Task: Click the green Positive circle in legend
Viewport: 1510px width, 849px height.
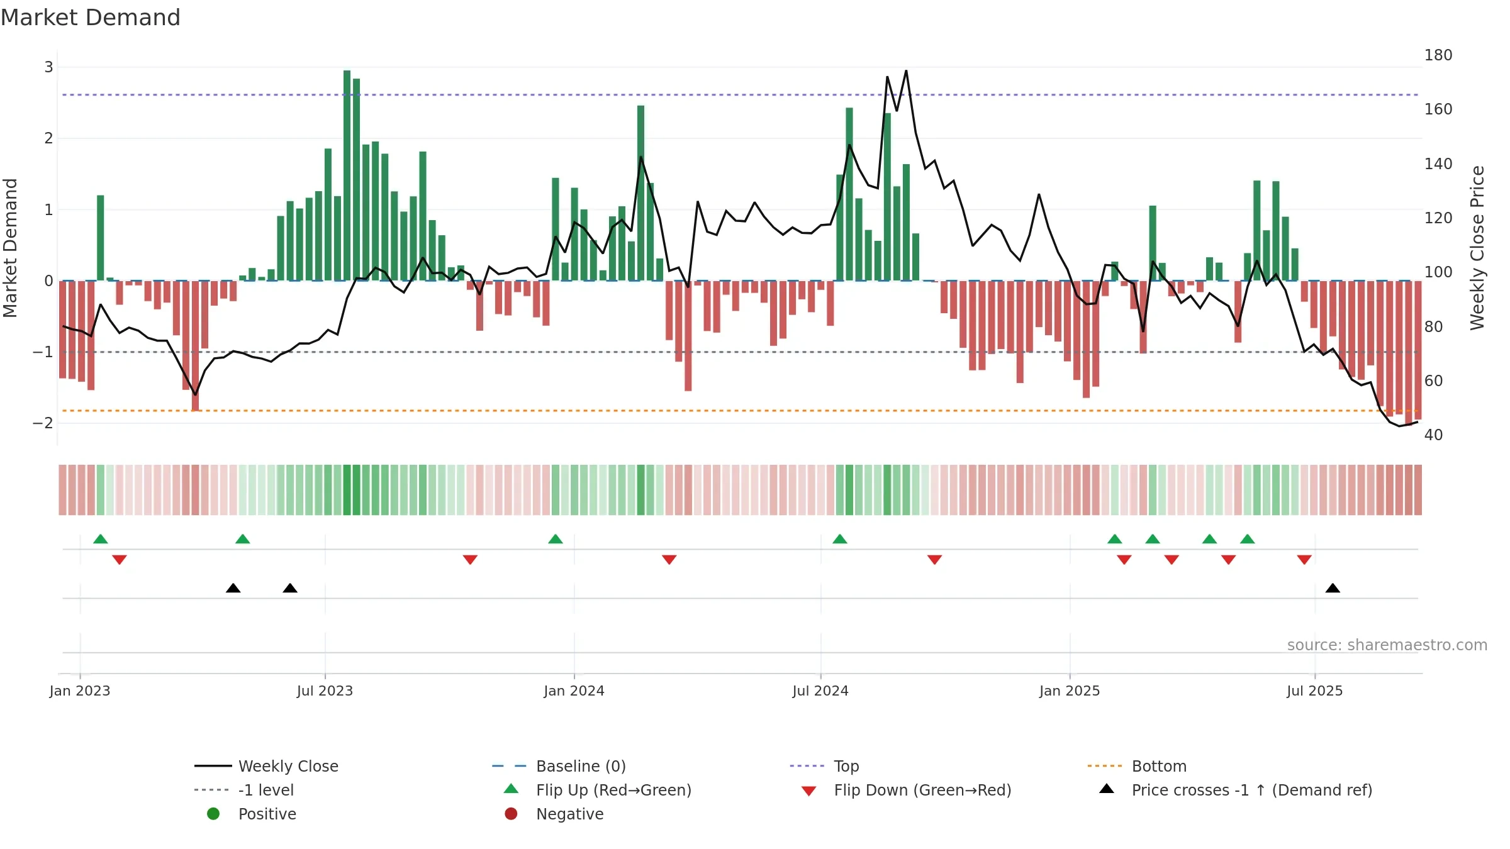Action: [x=213, y=814]
